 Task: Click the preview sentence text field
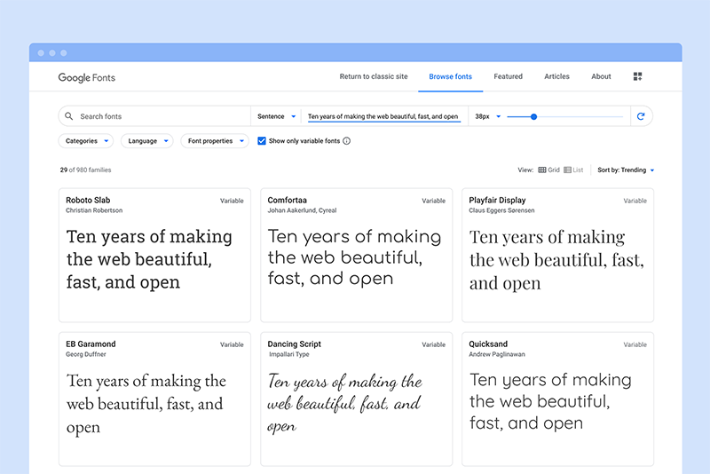(x=383, y=116)
